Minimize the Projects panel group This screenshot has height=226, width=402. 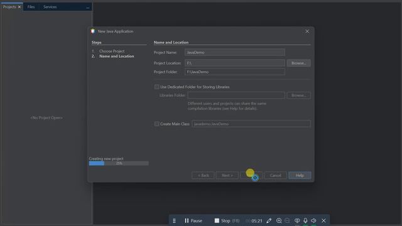(88, 8)
